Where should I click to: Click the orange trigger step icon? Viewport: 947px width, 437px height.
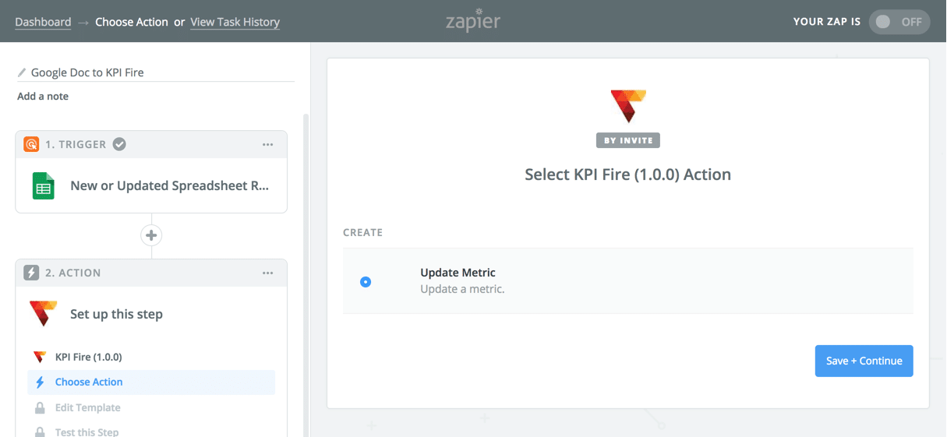click(31, 144)
